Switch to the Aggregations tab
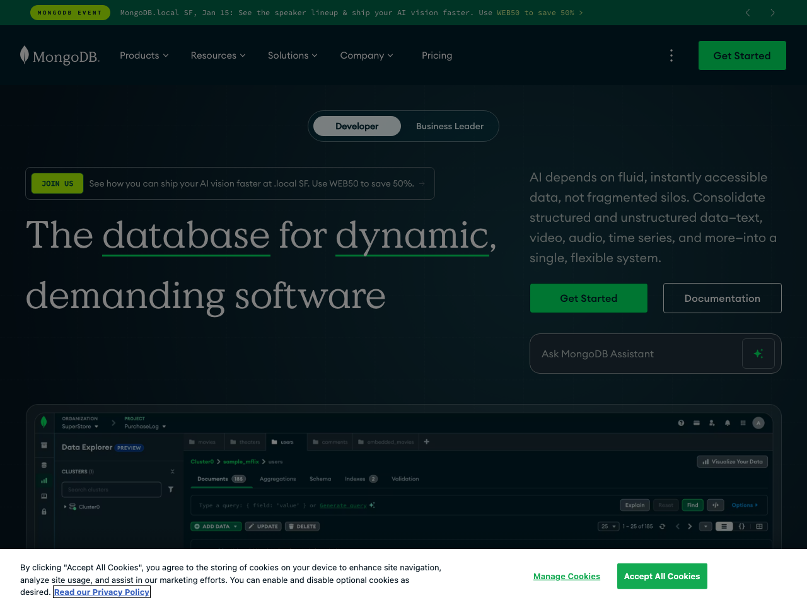Image resolution: width=807 pixels, height=605 pixels. 277,479
